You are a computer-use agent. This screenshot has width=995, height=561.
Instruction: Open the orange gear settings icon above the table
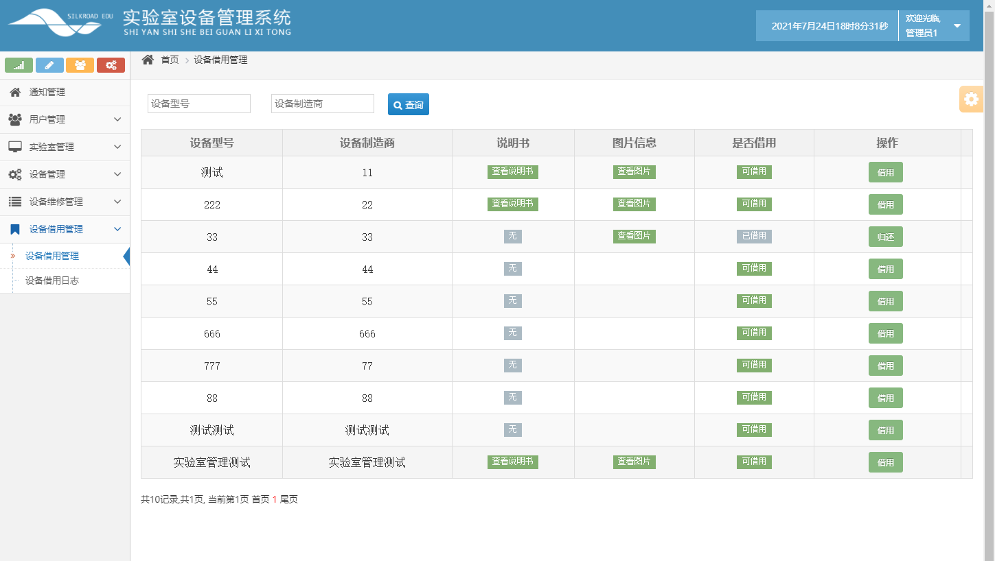point(971,99)
